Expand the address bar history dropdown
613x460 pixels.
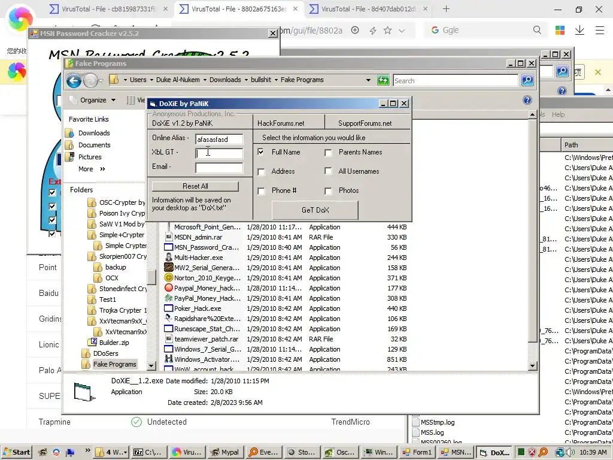coord(368,80)
